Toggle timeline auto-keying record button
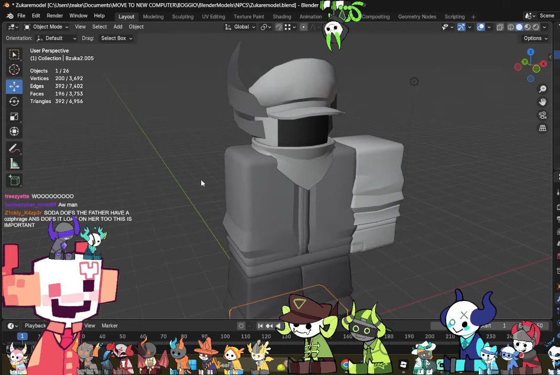The width and height of the screenshot is (560, 375). tap(241, 326)
